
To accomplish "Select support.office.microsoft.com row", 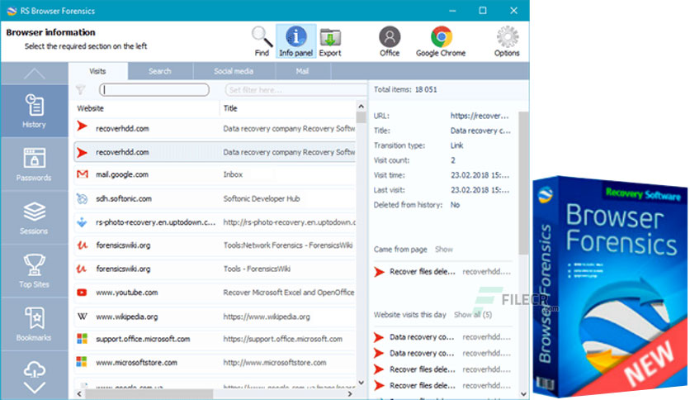I will click(215, 339).
